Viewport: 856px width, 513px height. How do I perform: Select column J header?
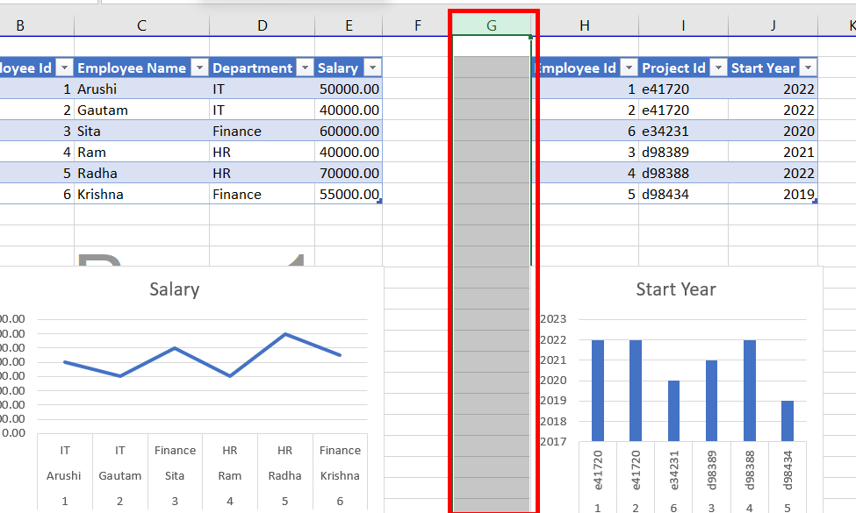(x=773, y=25)
